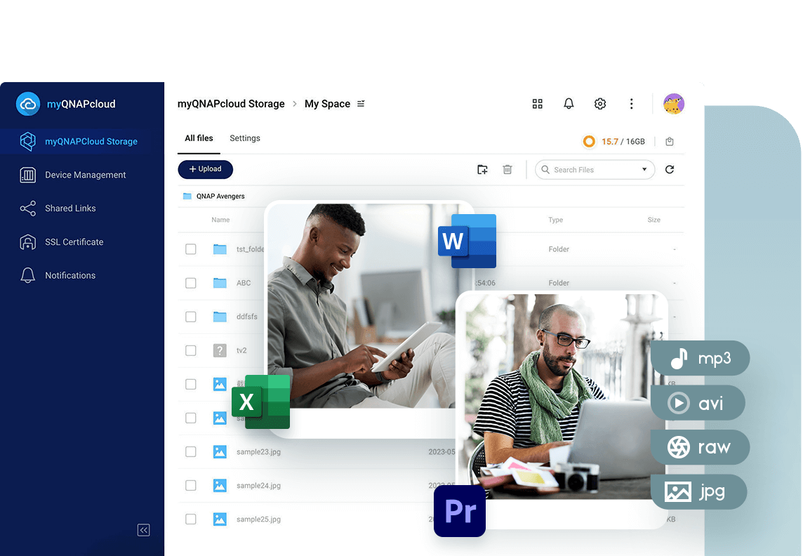Expand the Search Files dropdown arrow
The height and width of the screenshot is (556, 803).
coord(644,169)
